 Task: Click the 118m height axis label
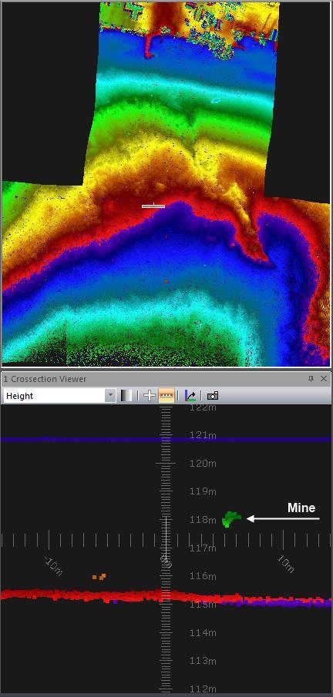pos(203,520)
